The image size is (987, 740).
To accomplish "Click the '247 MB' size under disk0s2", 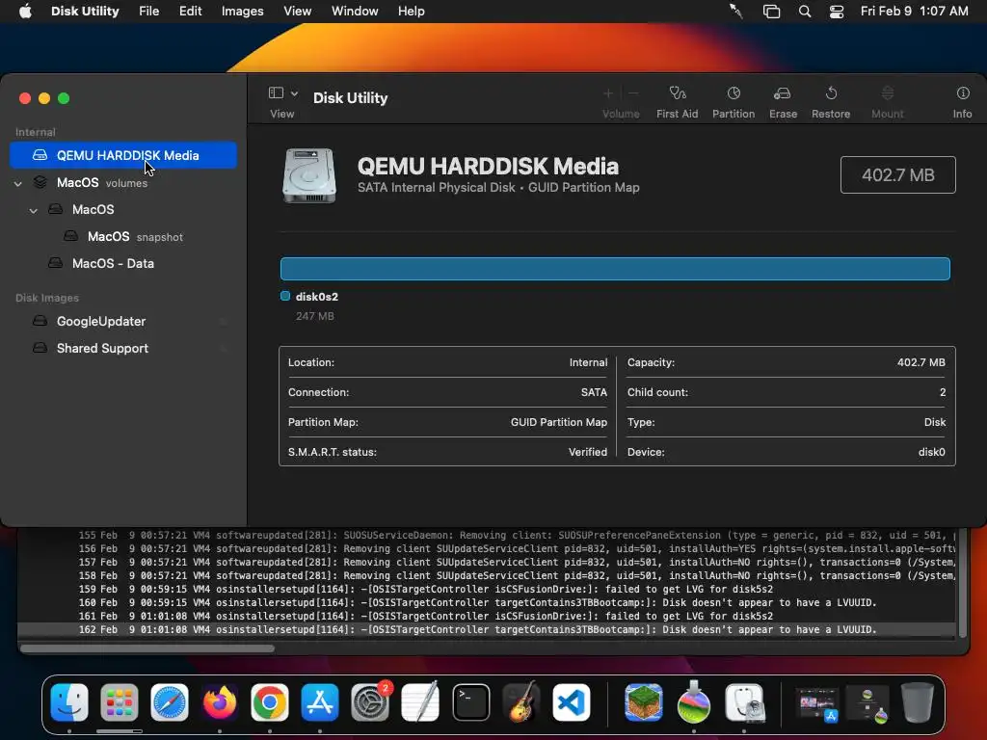I will click(315, 316).
